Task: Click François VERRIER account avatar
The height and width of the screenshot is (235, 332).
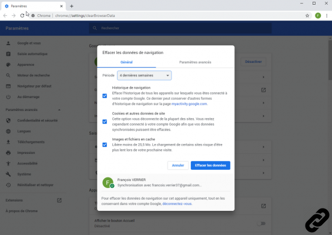Action: tap(108, 183)
